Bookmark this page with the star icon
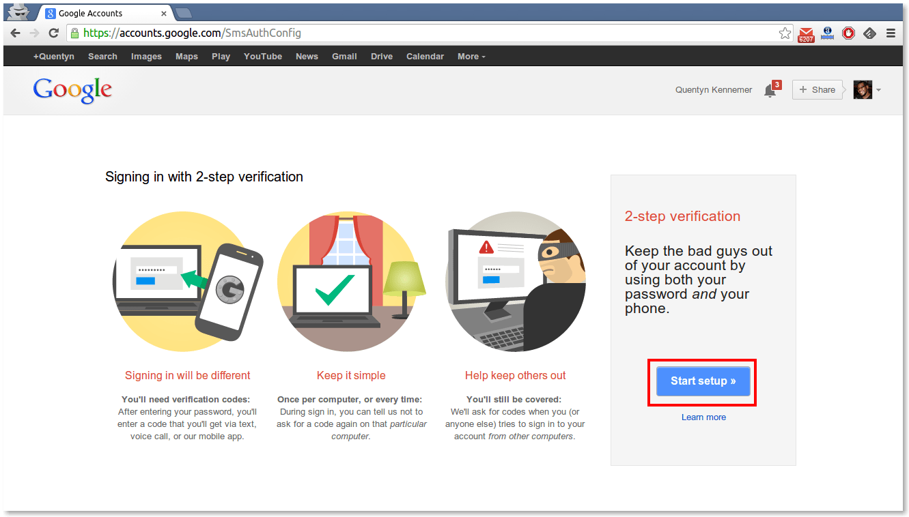Screen dimensions: 909x517 (x=785, y=33)
